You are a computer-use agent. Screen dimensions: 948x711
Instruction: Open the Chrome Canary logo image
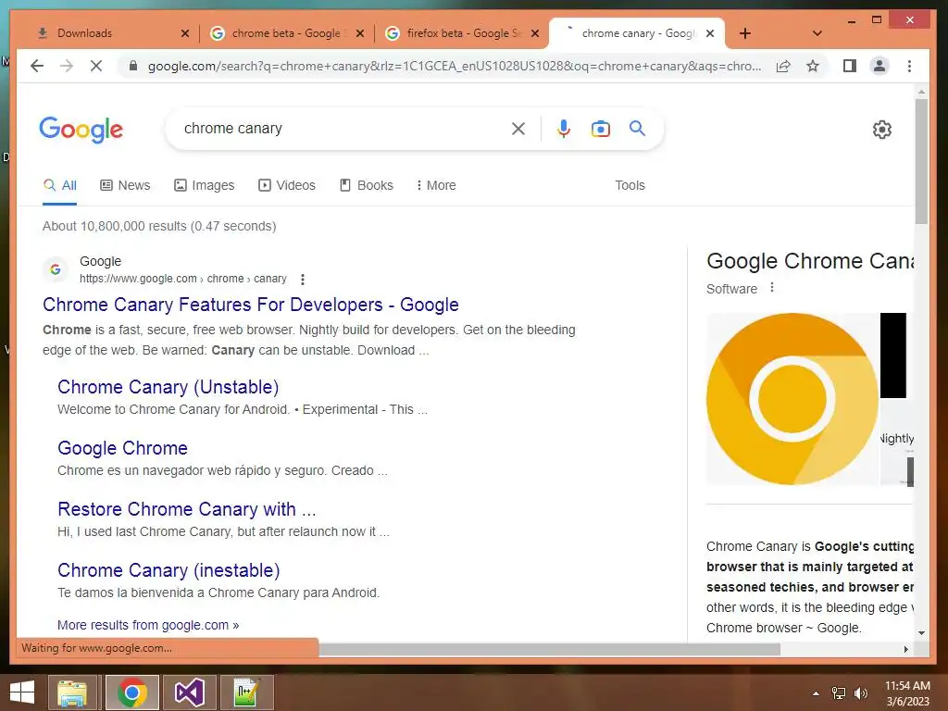click(x=792, y=398)
